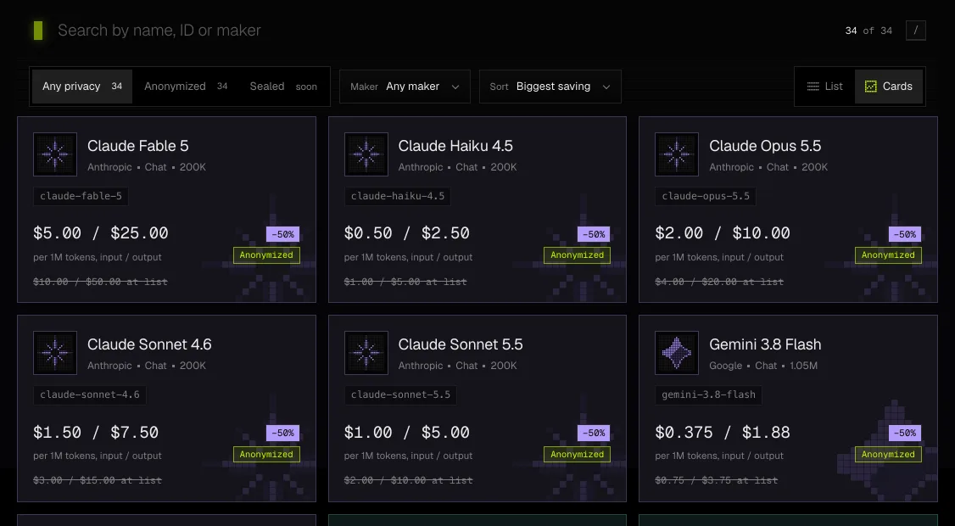Open the Sort Biggest saving dropdown

pyautogui.click(x=550, y=87)
